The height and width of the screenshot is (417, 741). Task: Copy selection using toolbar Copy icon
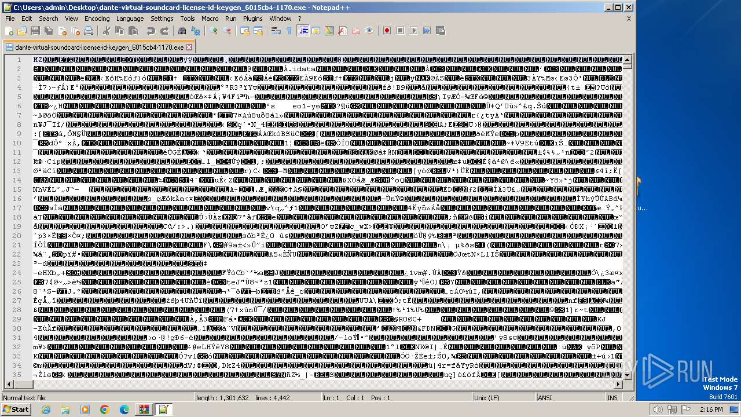click(x=119, y=31)
